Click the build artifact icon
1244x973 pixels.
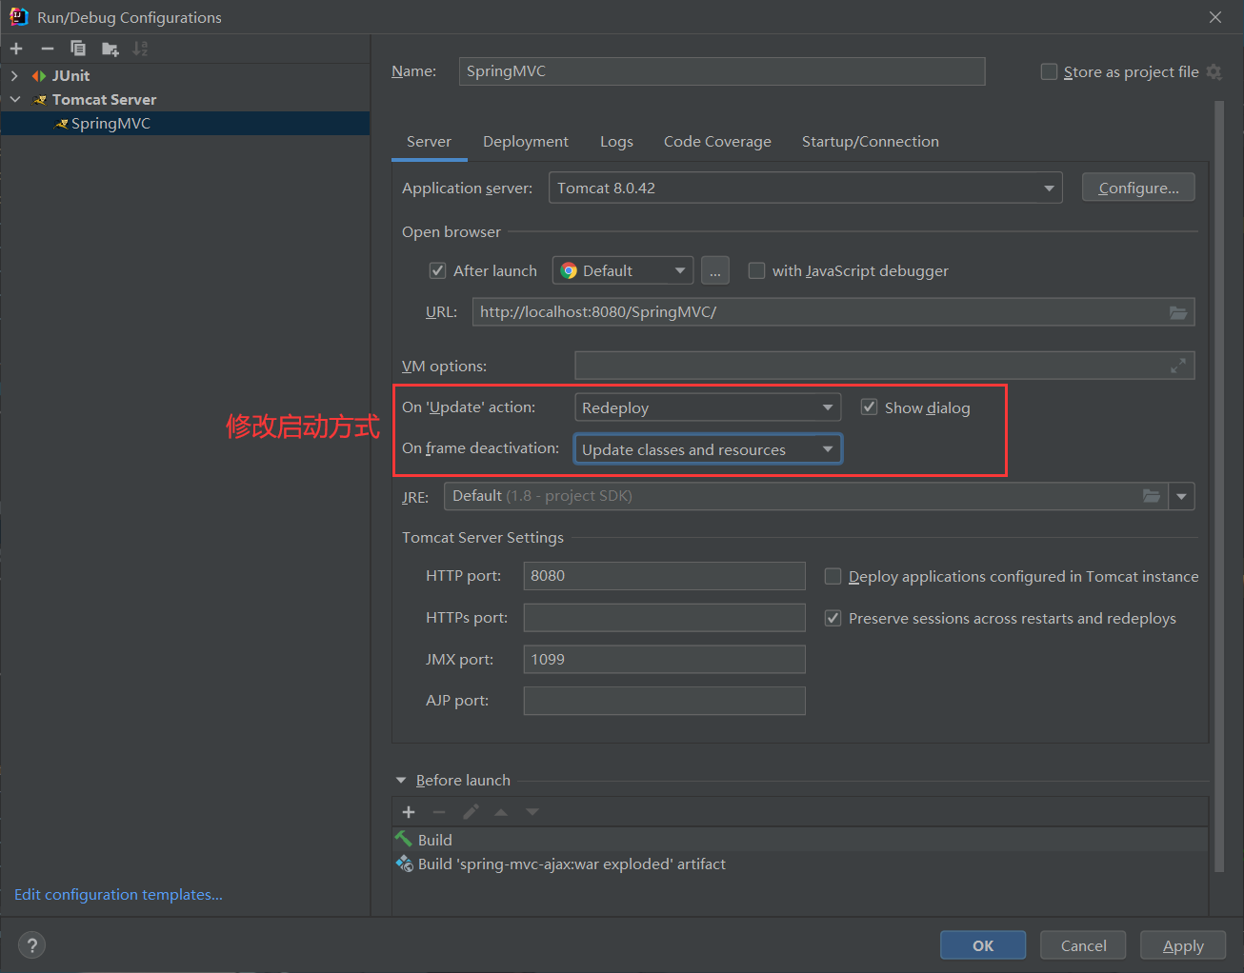click(x=404, y=864)
